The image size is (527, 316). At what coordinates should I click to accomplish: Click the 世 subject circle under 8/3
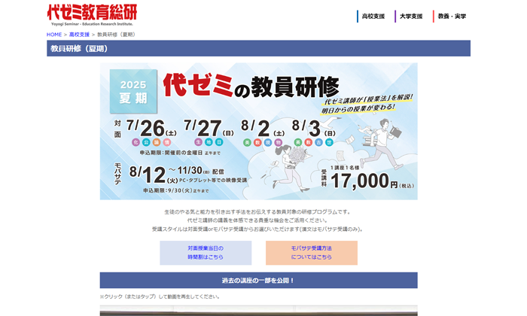click(x=329, y=142)
